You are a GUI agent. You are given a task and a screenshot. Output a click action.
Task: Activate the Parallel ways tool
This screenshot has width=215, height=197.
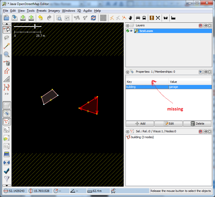coord(7,71)
